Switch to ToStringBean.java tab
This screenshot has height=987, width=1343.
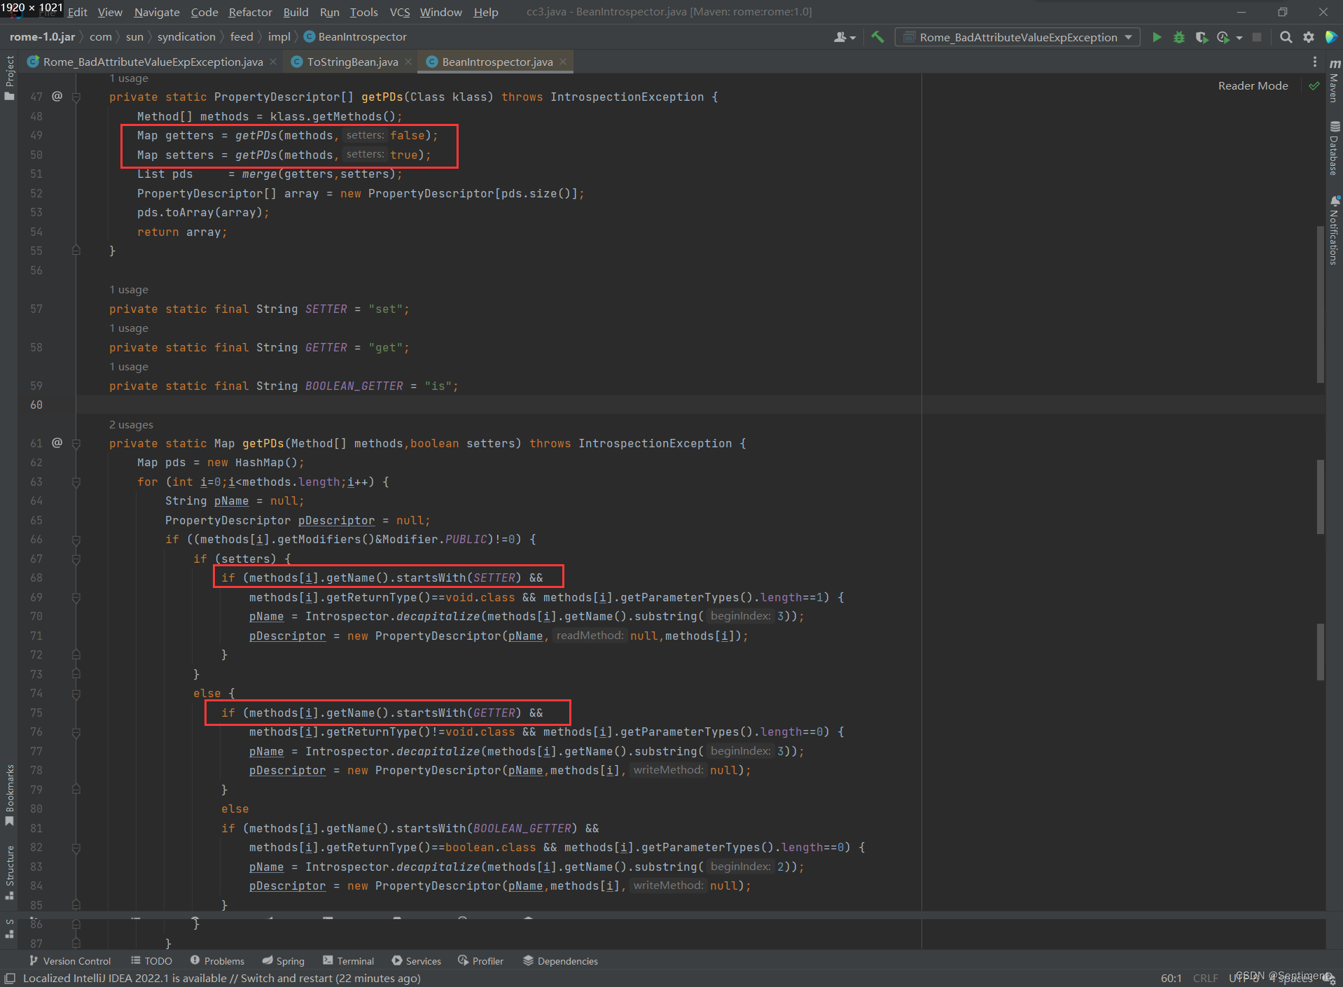tap(352, 62)
